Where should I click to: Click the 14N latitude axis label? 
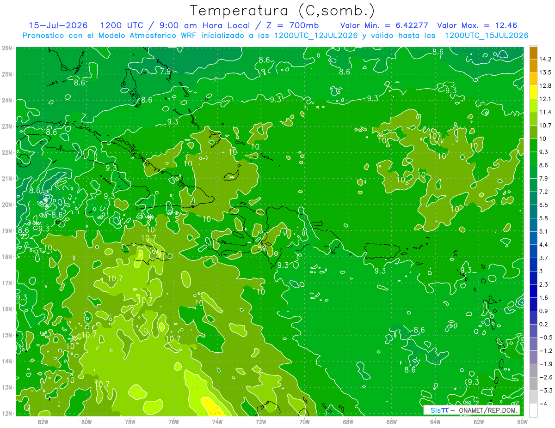click(7, 361)
